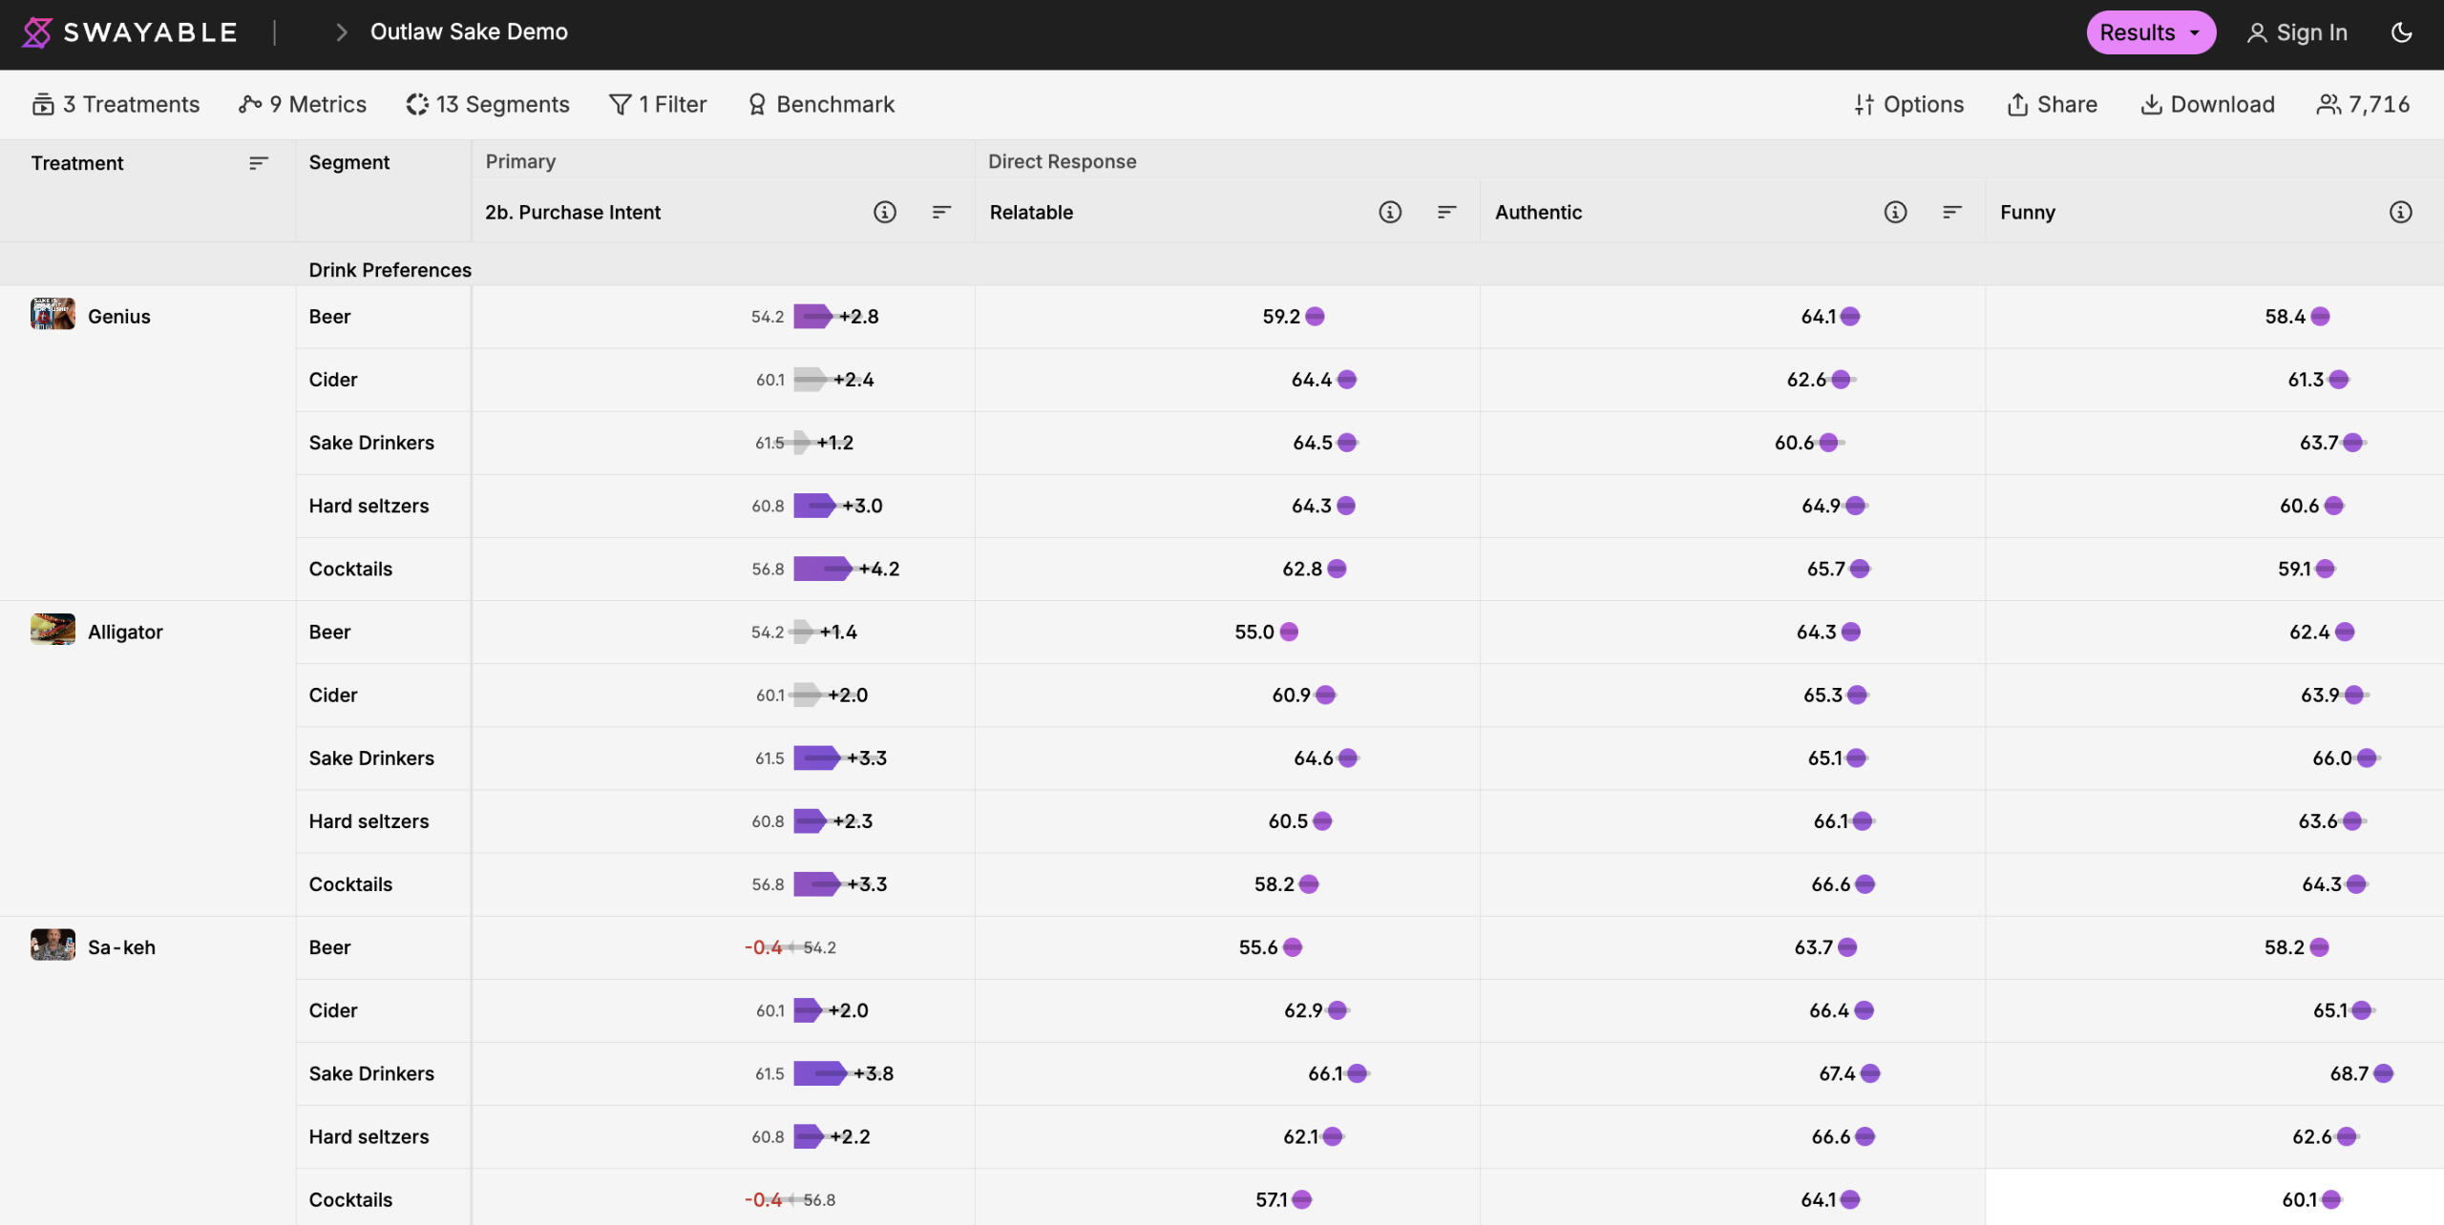Image resolution: width=2444 pixels, height=1225 pixels.
Task: Click the Sign In link
Action: pos(2296,32)
